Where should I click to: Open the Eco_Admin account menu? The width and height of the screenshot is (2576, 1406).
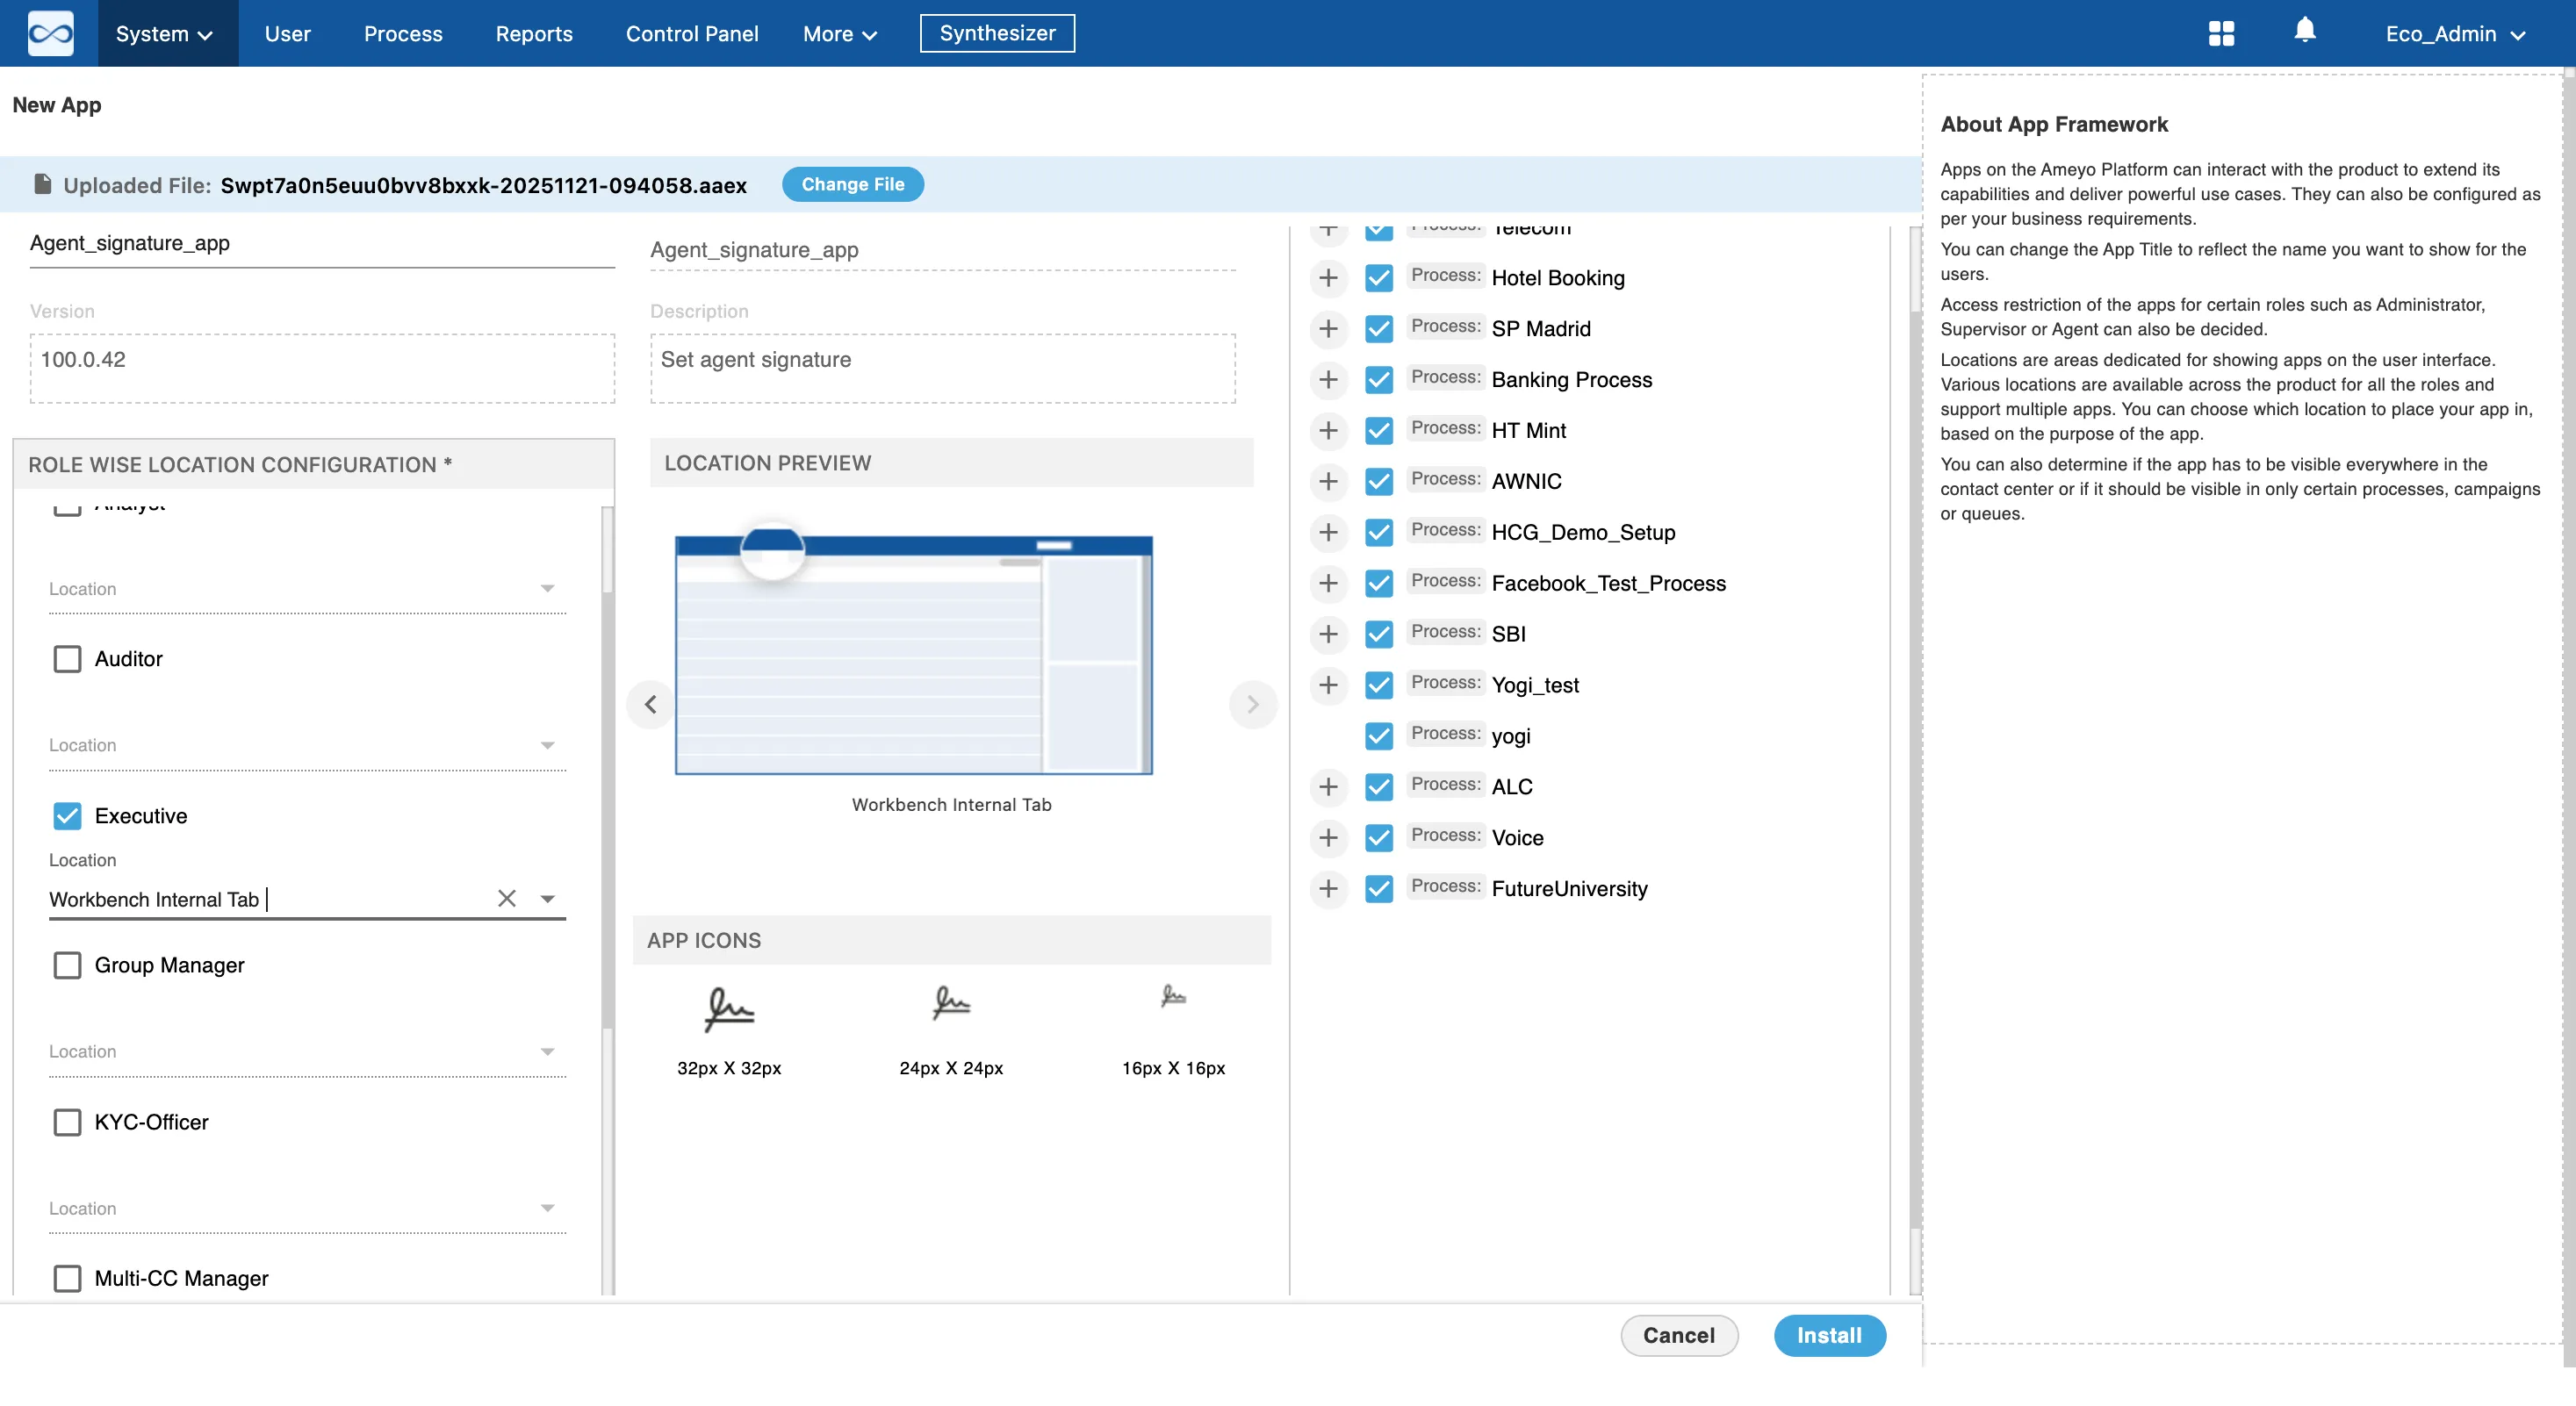2455,34
